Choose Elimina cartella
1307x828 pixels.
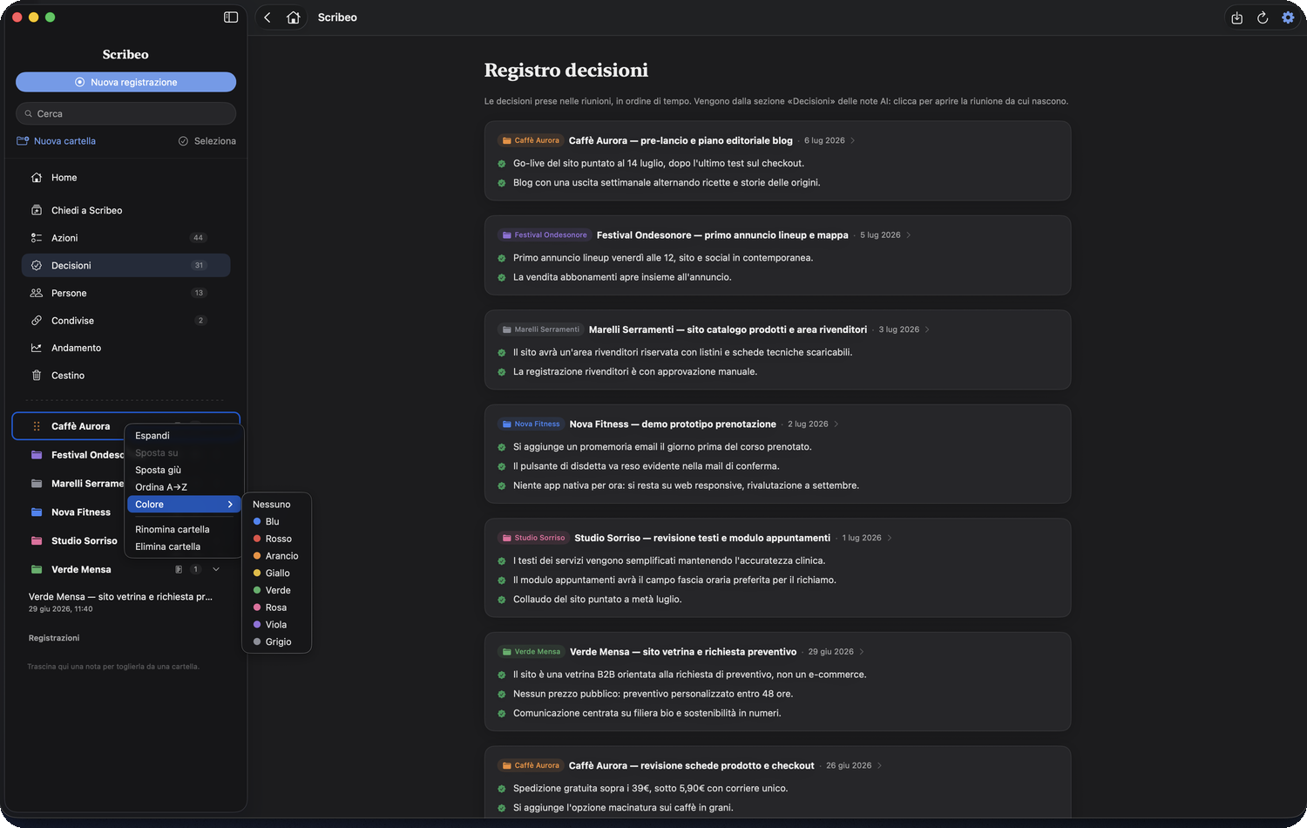pos(184,546)
